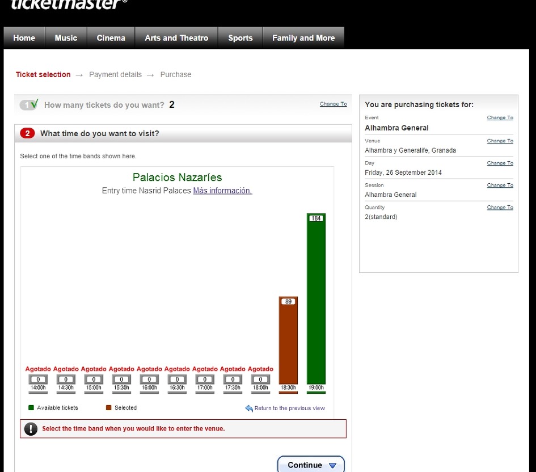Click the Continue button
Viewport: 536px width, 472px height.
point(311,465)
